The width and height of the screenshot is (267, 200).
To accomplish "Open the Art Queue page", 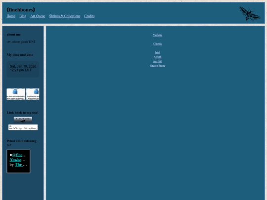I will (38, 16).
